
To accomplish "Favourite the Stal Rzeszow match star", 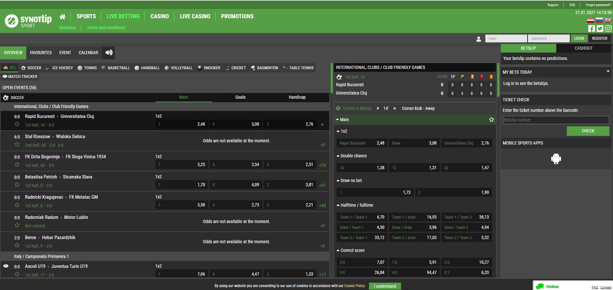I will [x=17, y=145].
